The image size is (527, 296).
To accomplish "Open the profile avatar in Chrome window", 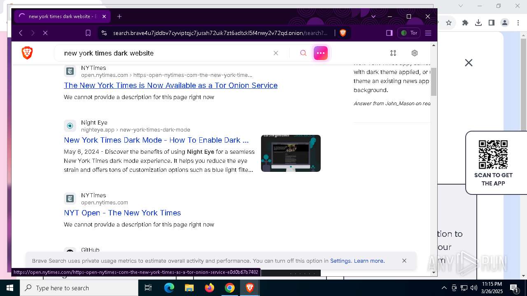I will [x=505, y=23].
